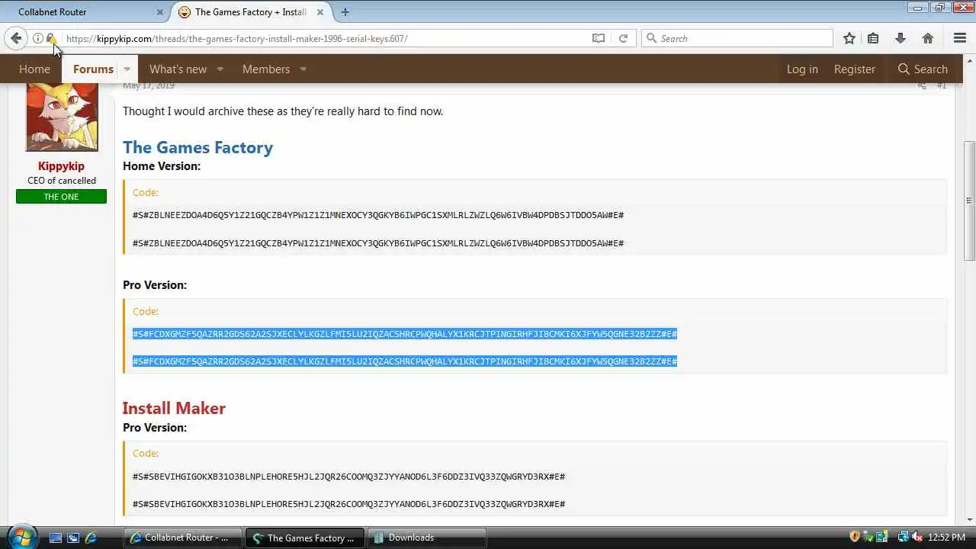
Task: Click the page vertical scrollbar thumb
Action: pos(969,201)
